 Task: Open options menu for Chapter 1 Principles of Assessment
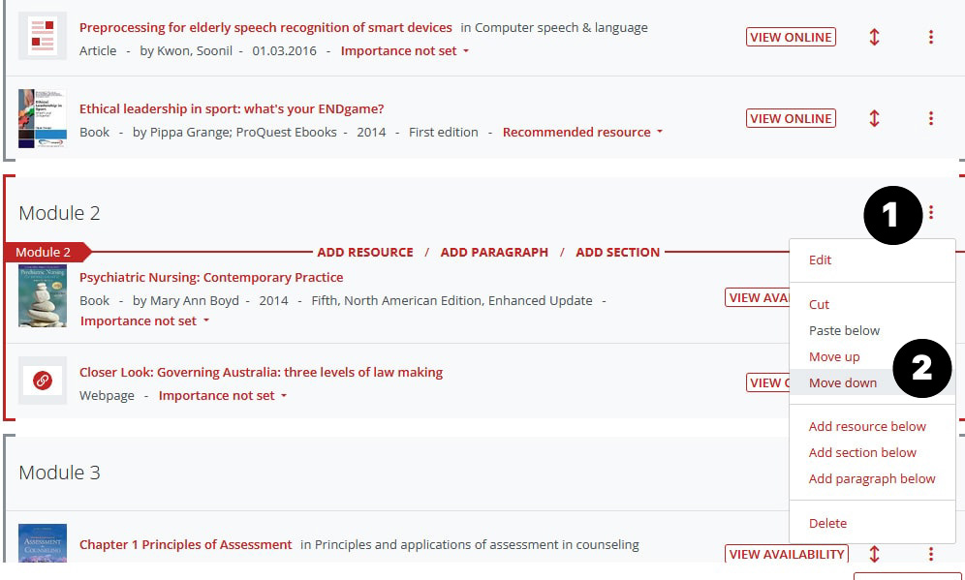click(930, 554)
